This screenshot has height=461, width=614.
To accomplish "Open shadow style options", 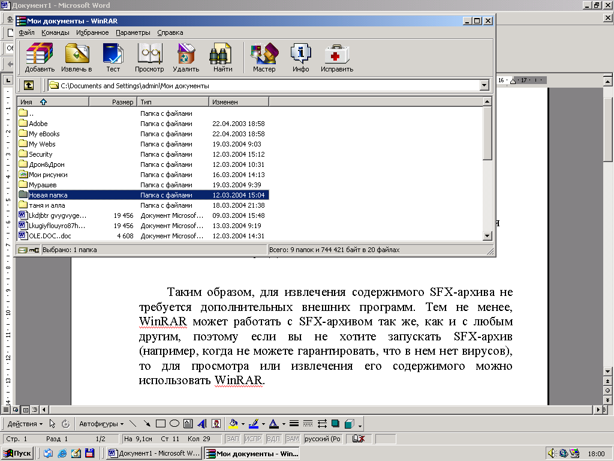I will [x=336, y=424].
